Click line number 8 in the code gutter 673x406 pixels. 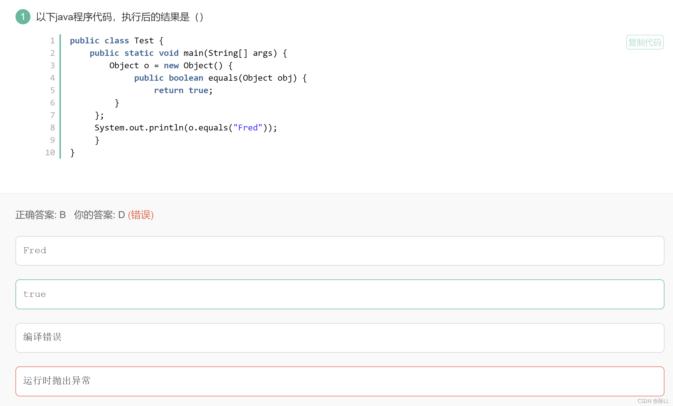coord(53,128)
